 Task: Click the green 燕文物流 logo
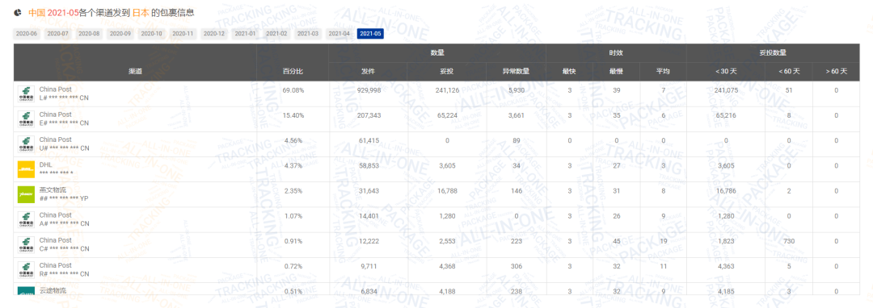pos(26,194)
